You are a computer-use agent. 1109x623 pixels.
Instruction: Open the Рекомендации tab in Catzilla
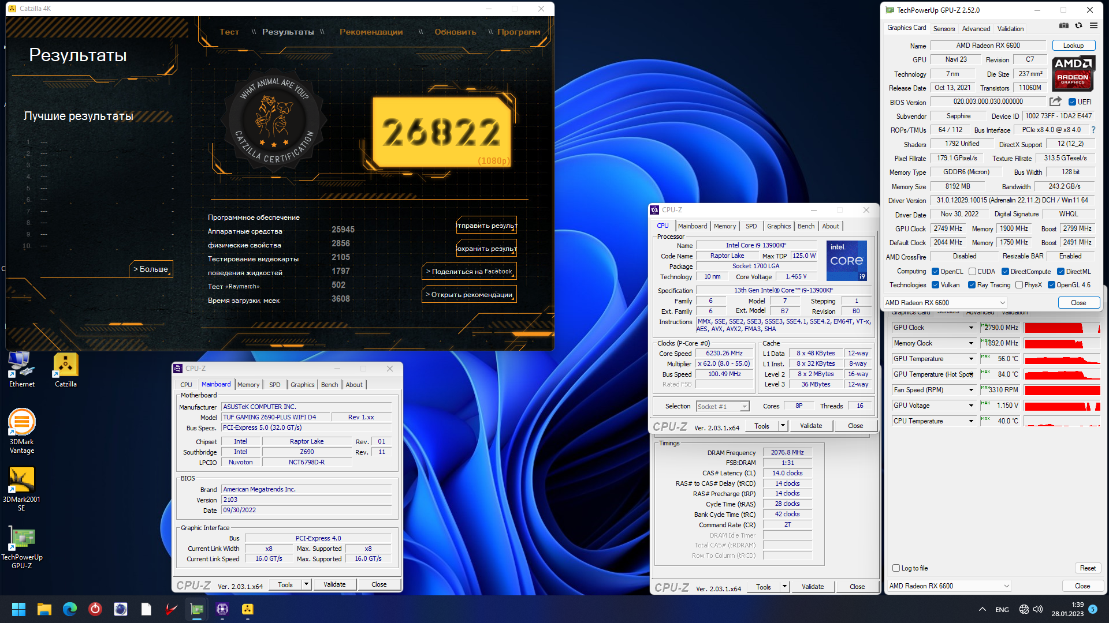tap(371, 32)
